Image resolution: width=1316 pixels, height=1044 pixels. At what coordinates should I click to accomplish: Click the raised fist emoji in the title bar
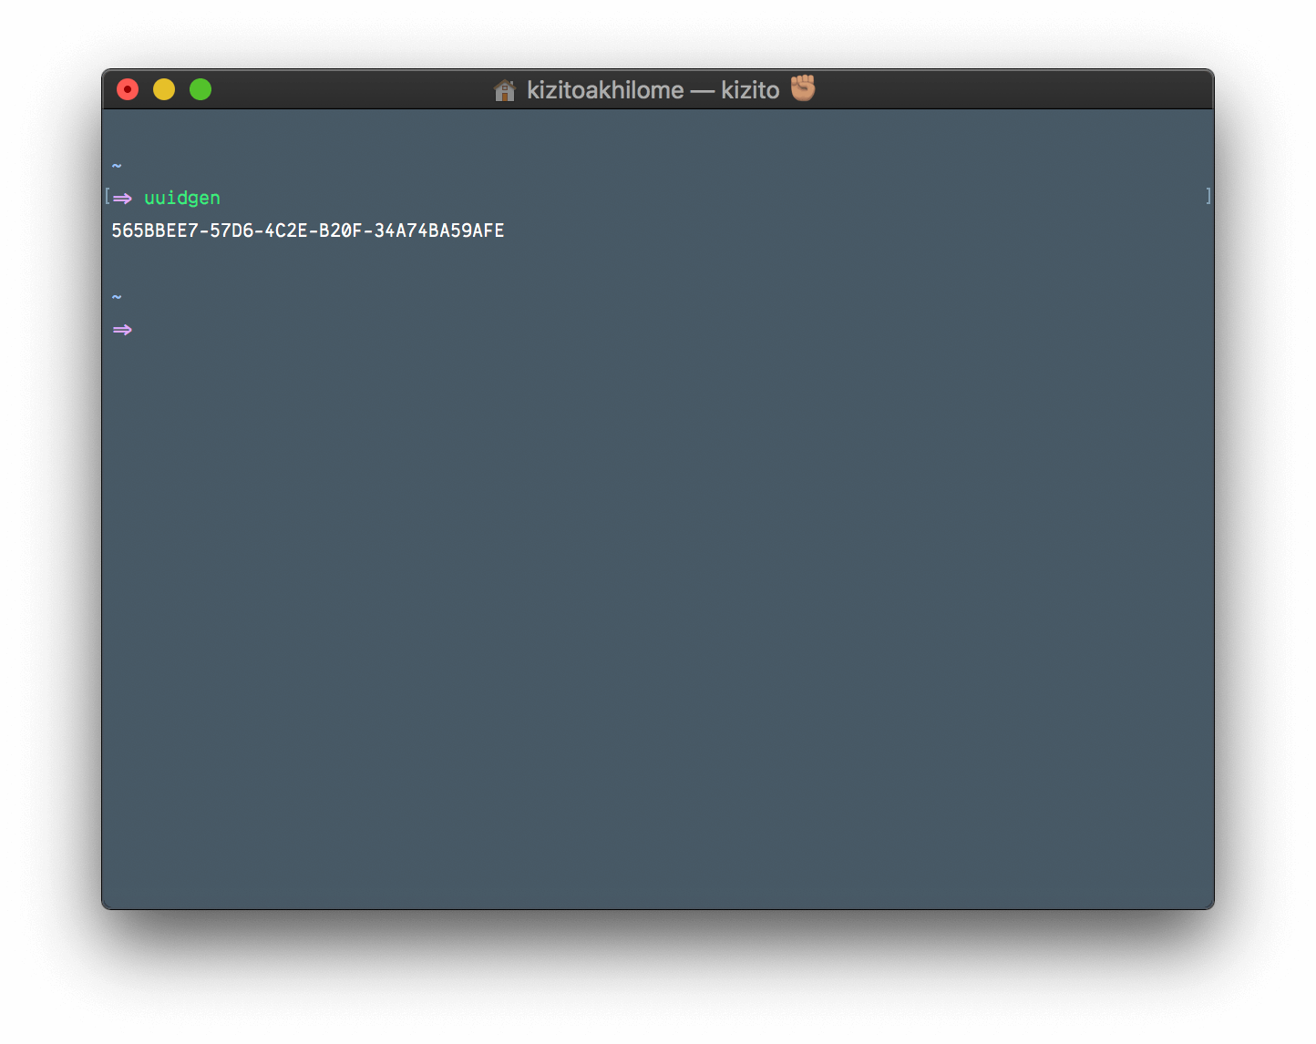tap(804, 89)
